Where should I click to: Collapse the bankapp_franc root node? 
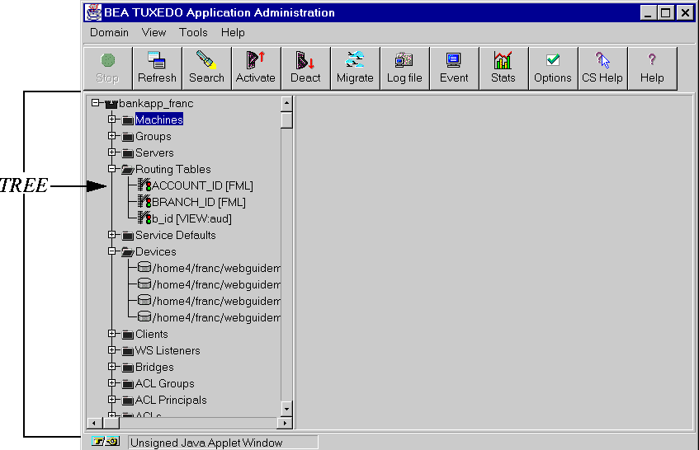click(96, 103)
